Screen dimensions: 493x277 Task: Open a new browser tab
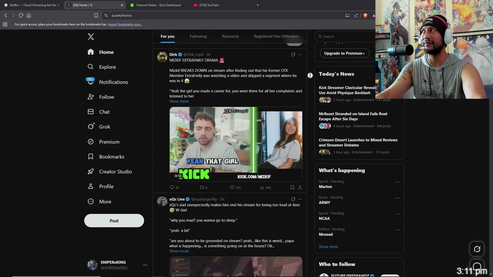258,5
